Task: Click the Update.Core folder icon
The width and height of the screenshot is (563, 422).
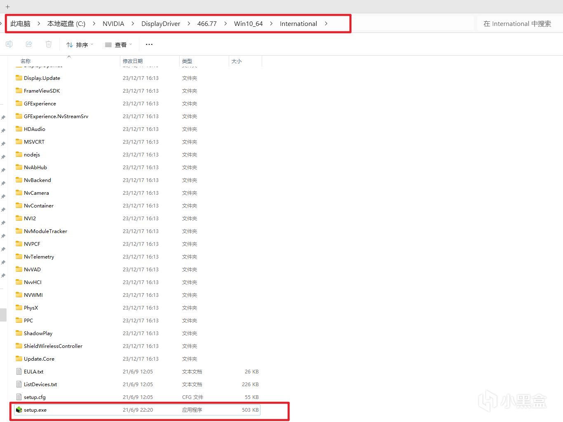Action: click(19, 359)
